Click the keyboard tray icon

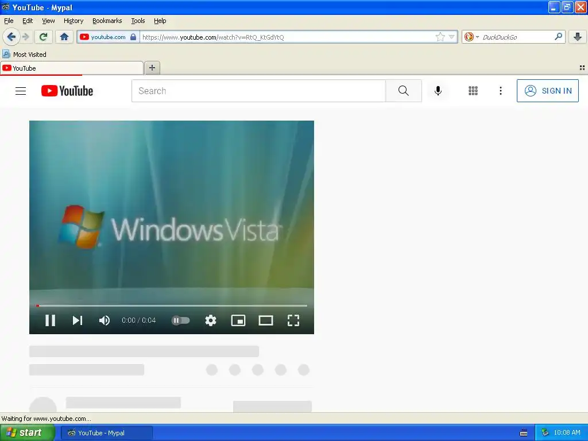click(524, 433)
